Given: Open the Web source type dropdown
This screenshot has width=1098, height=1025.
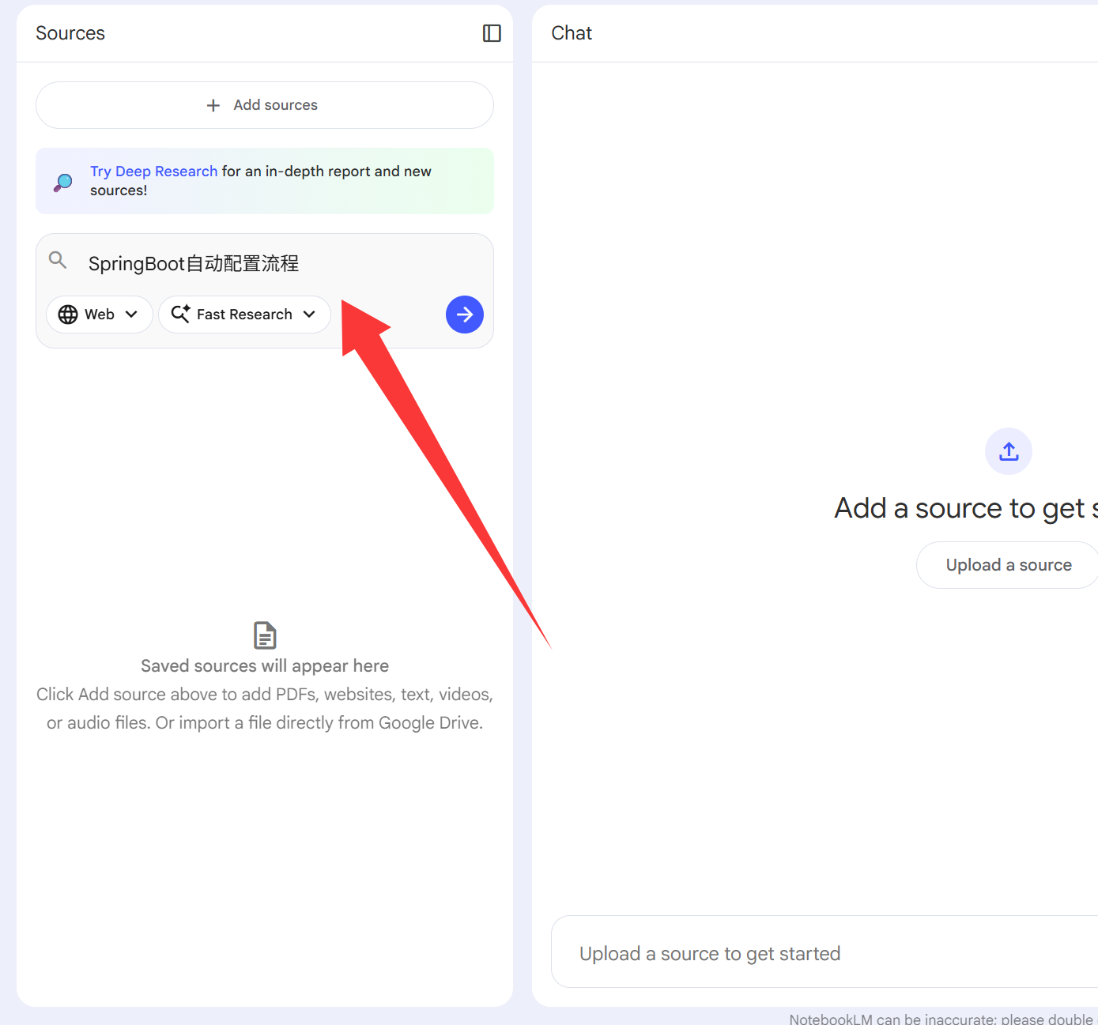Looking at the screenshot, I should tap(100, 315).
